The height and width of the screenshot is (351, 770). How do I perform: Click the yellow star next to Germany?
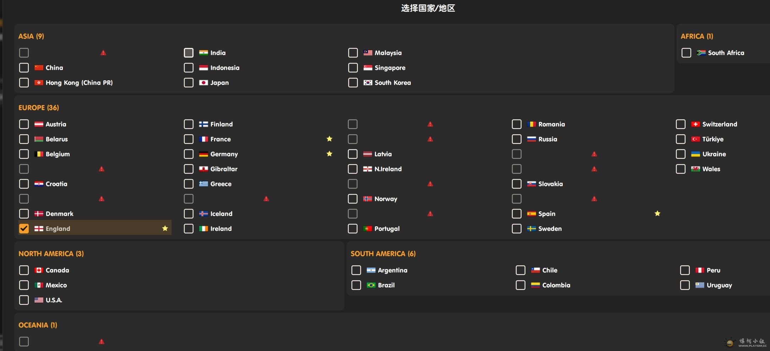point(329,153)
